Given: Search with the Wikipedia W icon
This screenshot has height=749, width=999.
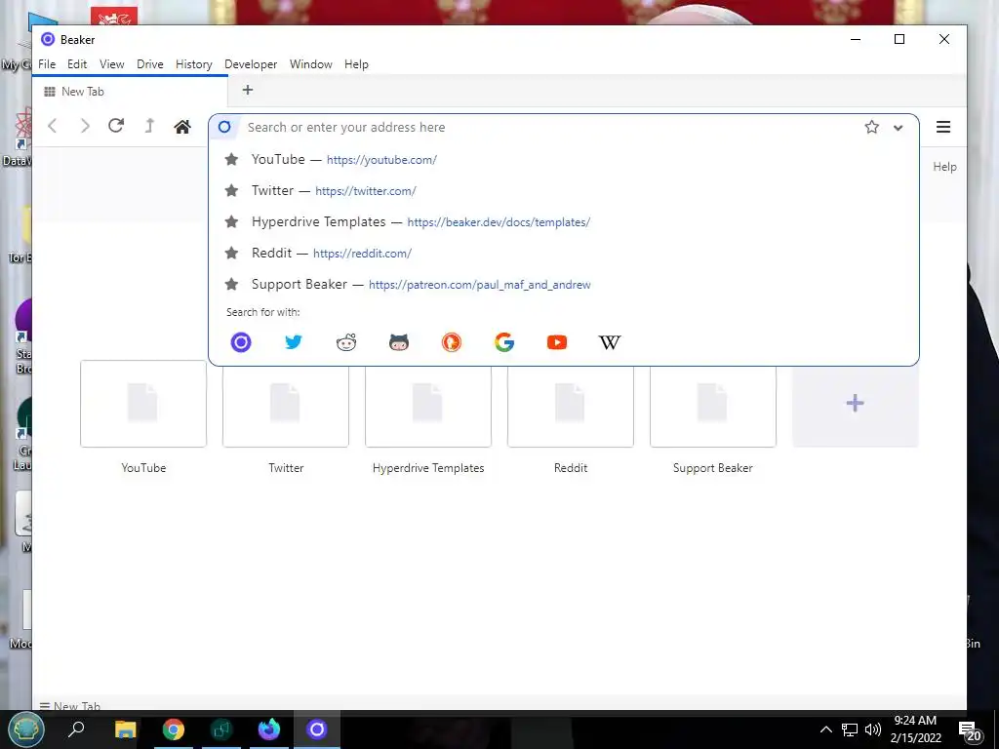Looking at the screenshot, I should [609, 342].
